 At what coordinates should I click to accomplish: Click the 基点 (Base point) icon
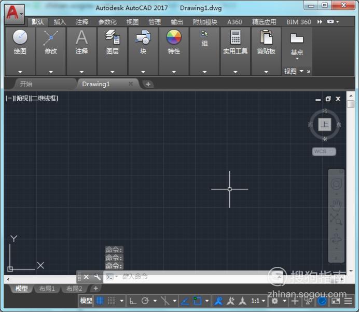pyautogui.click(x=297, y=38)
